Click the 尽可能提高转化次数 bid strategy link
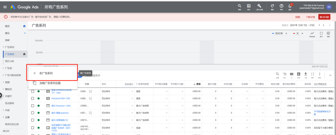Screen dimensions: 336x135 pos(322,113)
